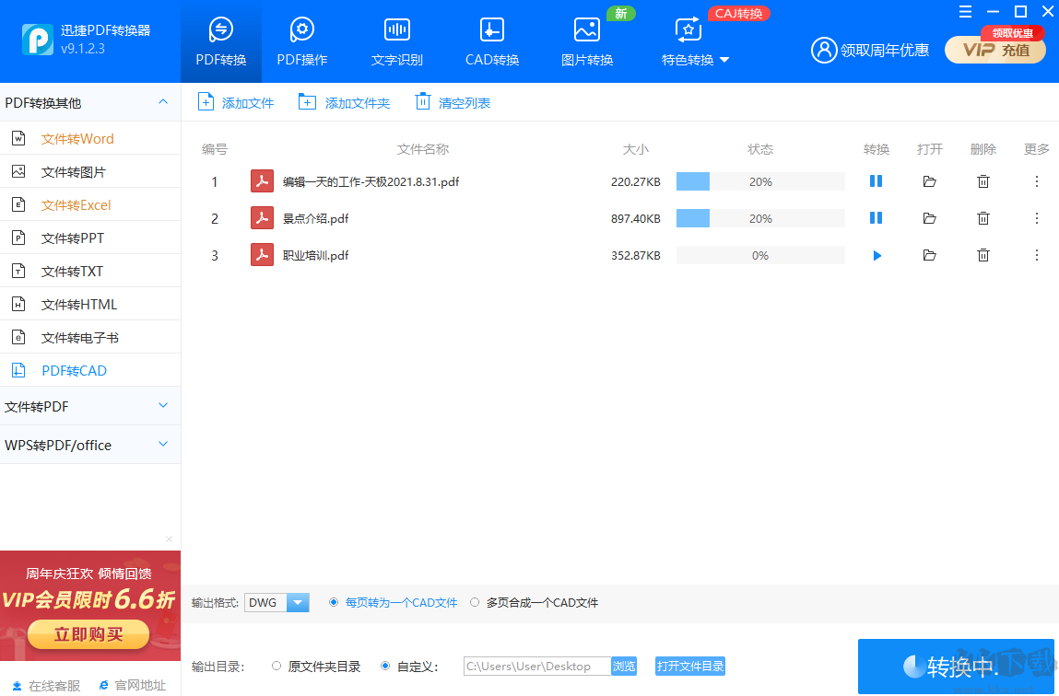The width and height of the screenshot is (1059, 696).
Task: Select 文件转TXT in sidebar
Action: pyautogui.click(x=90, y=271)
